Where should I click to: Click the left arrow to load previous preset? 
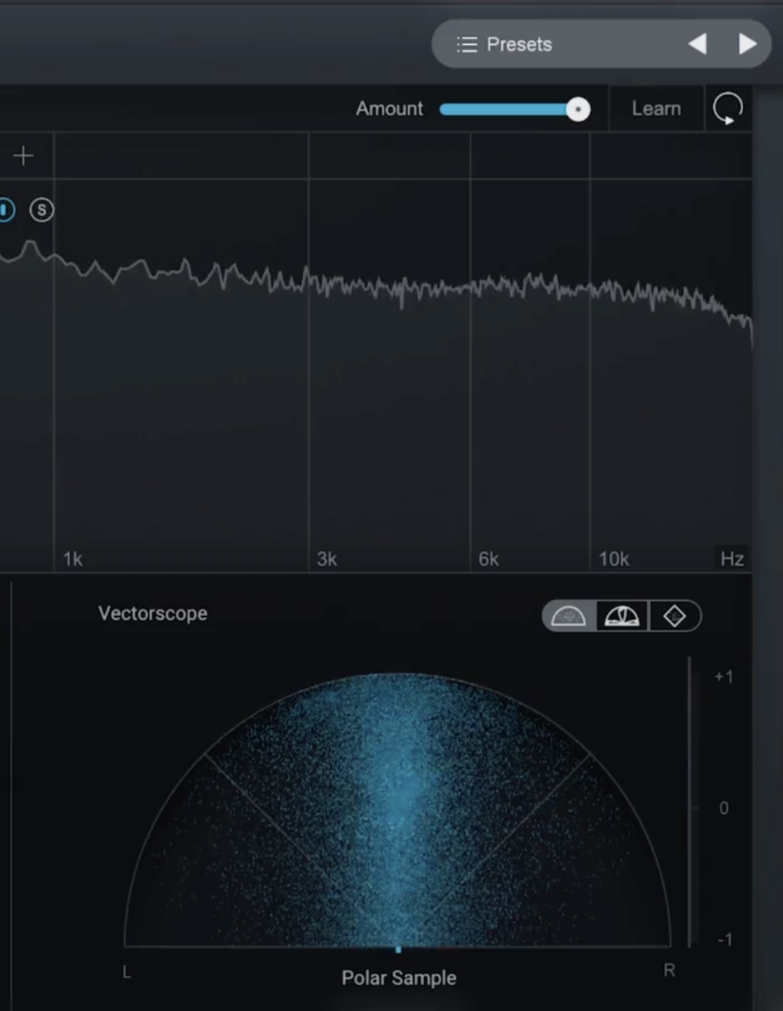click(697, 44)
